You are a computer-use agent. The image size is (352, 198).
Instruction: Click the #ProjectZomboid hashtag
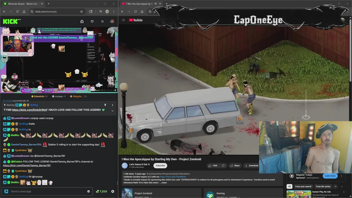pyautogui.click(x=170, y=174)
